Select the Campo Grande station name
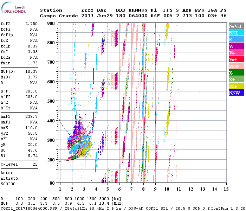246x211 pixels. (x=56, y=16)
